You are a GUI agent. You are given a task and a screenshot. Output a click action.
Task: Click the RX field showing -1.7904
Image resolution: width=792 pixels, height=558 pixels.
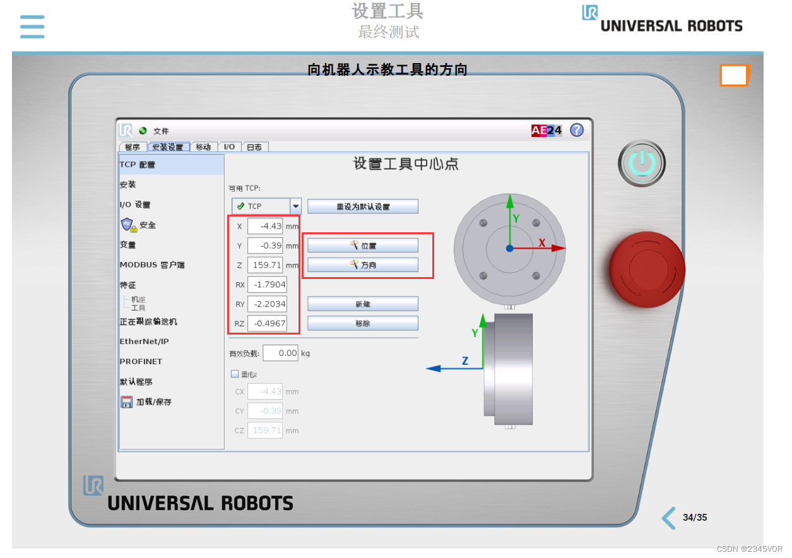pyautogui.click(x=268, y=285)
